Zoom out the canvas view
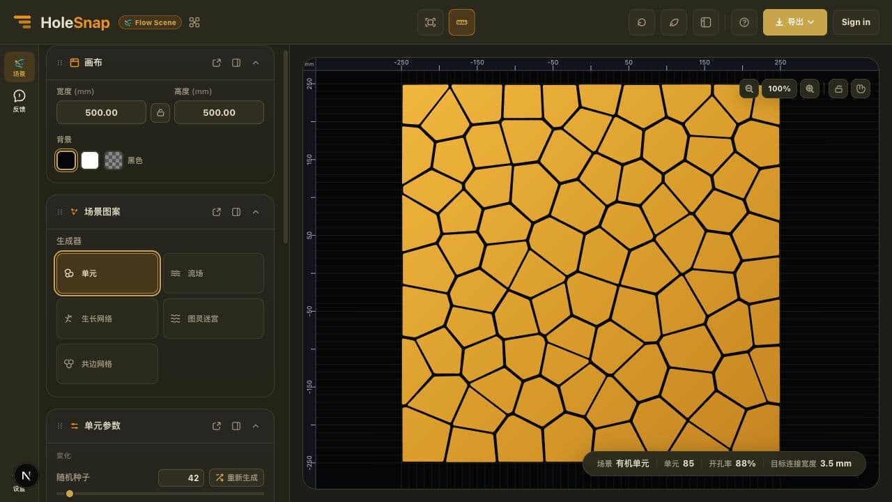 [x=749, y=89]
